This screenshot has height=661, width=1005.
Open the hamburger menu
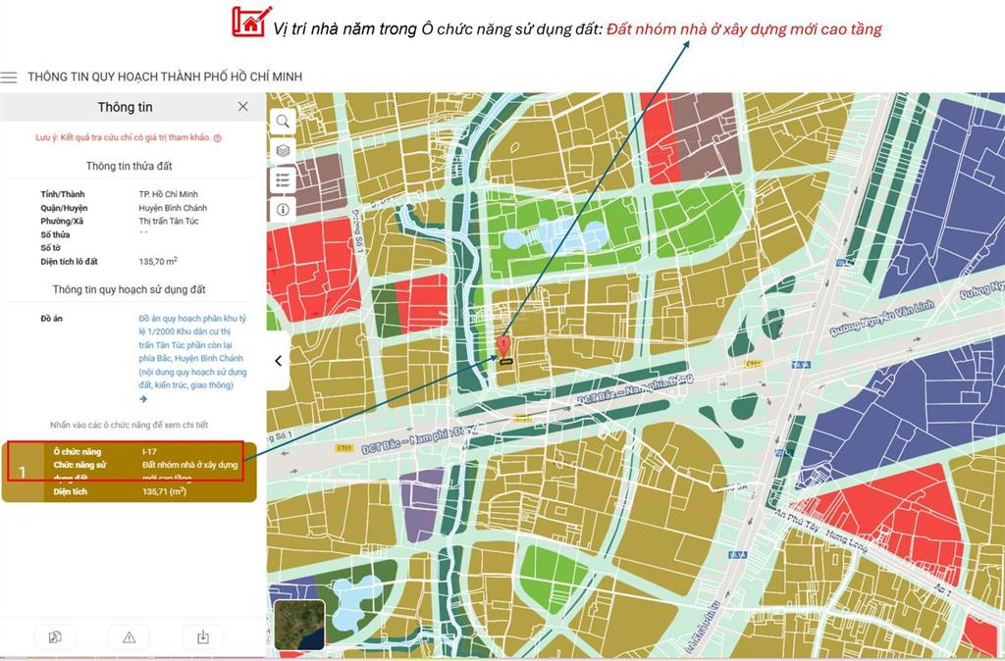tap(9, 76)
